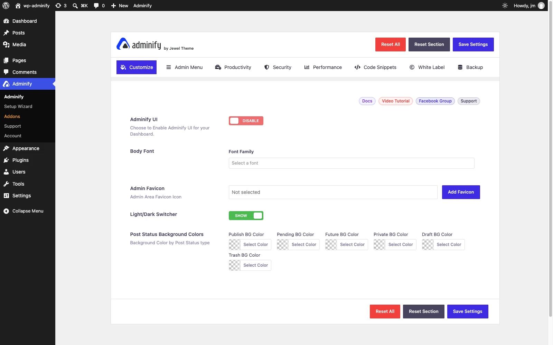The width and height of the screenshot is (553, 345).
Task: Open the Font Family select dropdown
Action: tap(351, 163)
